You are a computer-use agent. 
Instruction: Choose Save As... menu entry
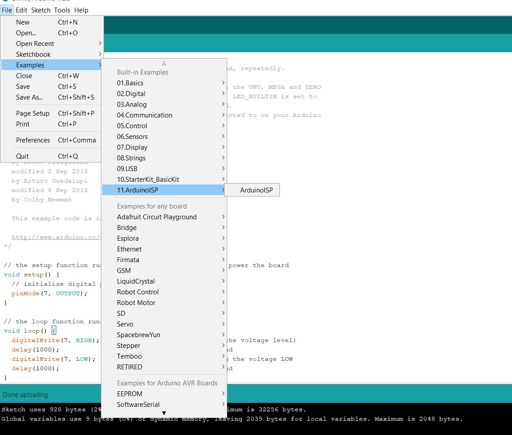click(52, 97)
